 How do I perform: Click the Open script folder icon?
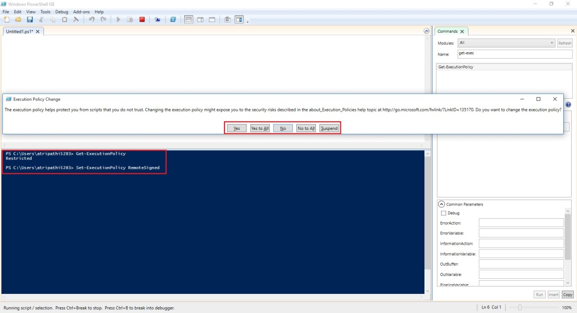(x=18, y=20)
